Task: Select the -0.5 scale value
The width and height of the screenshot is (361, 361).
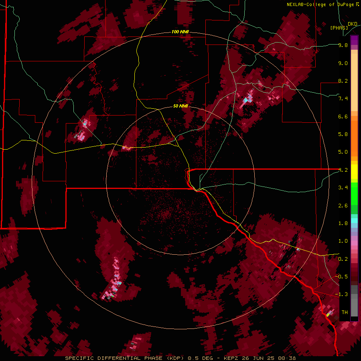Action: point(341,277)
